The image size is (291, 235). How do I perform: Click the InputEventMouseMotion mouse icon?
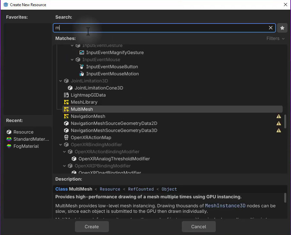[82, 74]
